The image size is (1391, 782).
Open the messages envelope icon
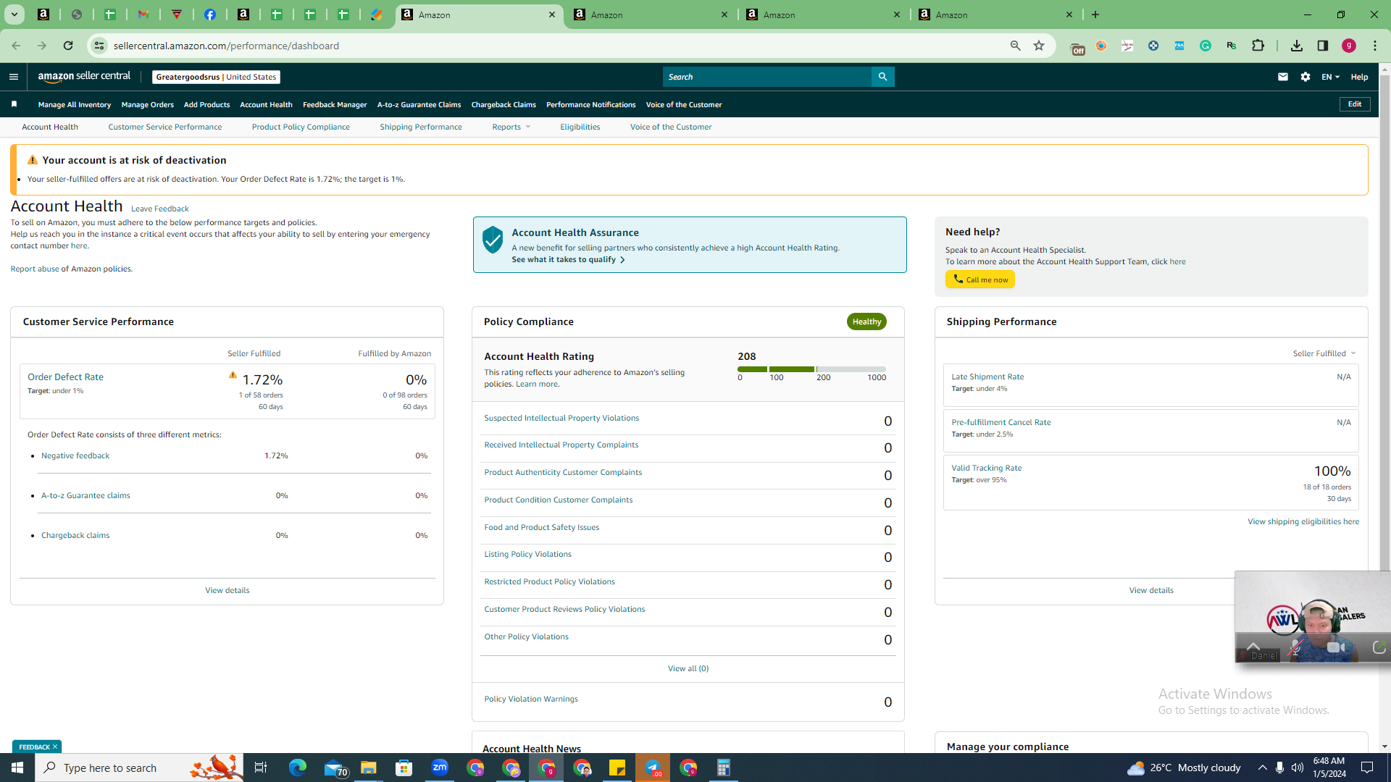click(1283, 77)
